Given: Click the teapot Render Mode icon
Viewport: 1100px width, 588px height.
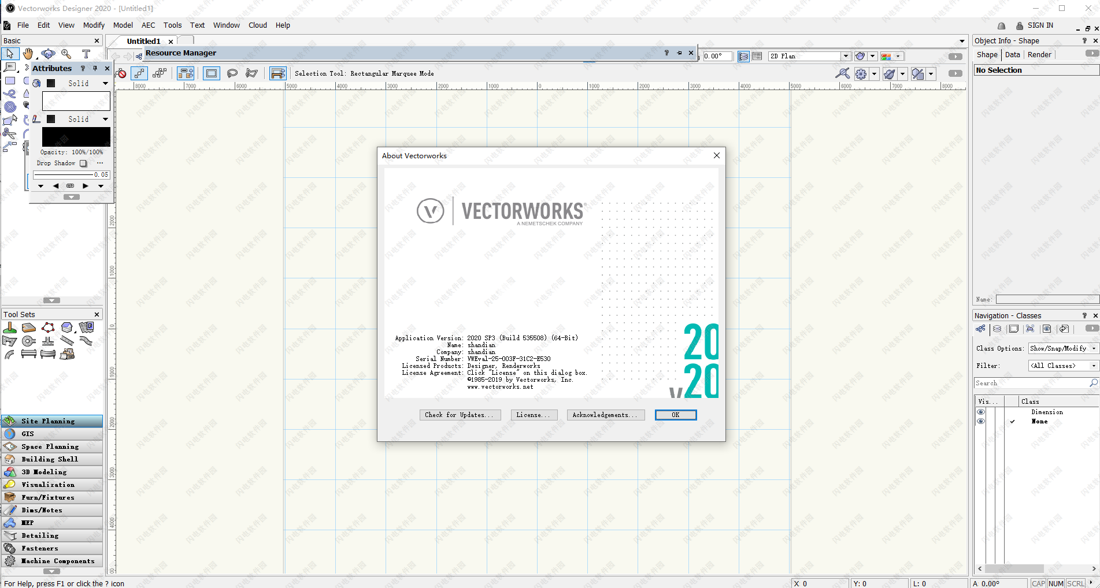Looking at the screenshot, I should tap(860, 56).
